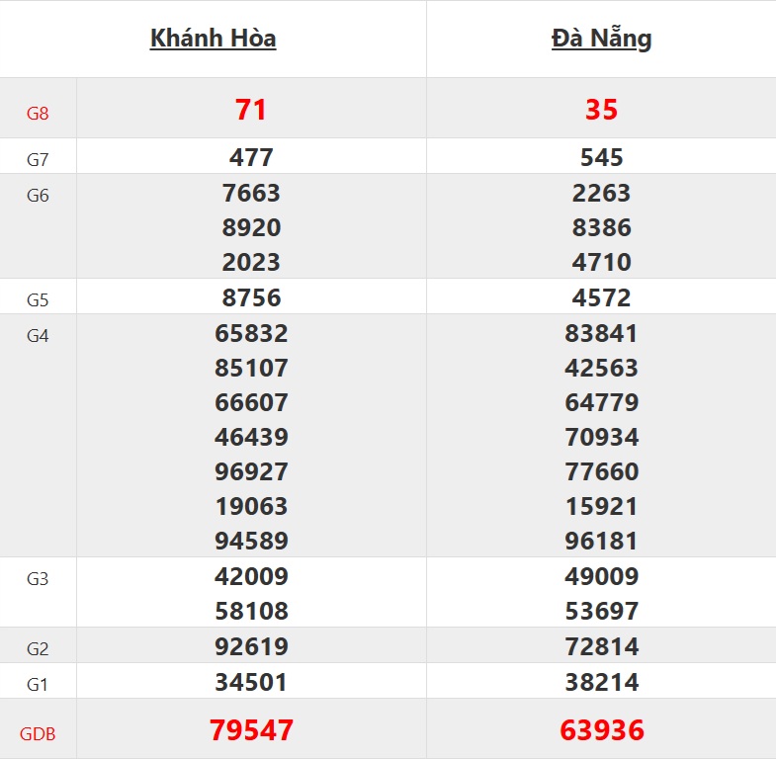Select the G8 row label

[38, 114]
